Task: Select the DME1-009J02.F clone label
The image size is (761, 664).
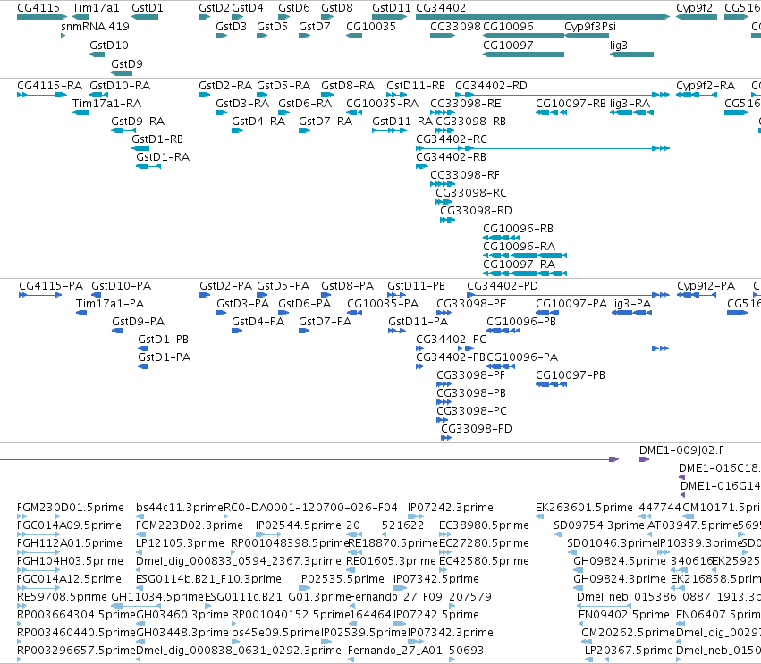Action: [681, 450]
